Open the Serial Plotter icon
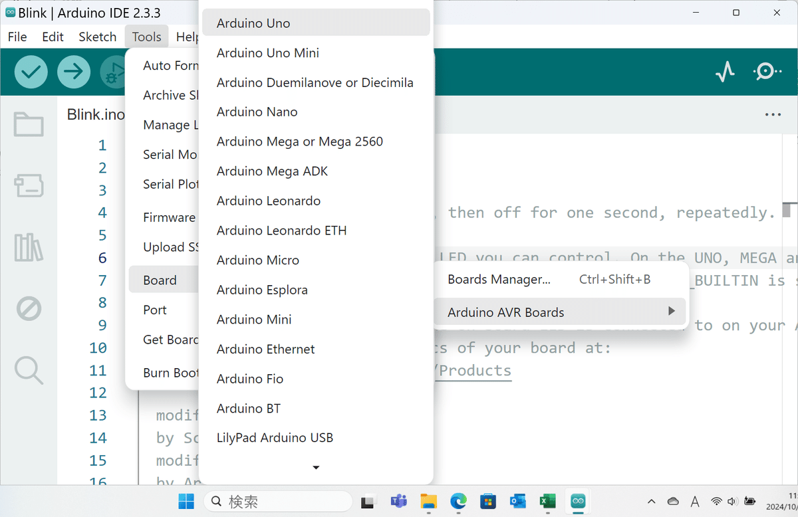The width and height of the screenshot is (798, 517). point(725,72)
